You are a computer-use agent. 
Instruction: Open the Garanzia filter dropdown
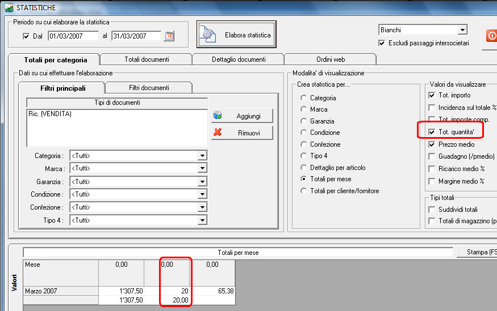[202, 181]
